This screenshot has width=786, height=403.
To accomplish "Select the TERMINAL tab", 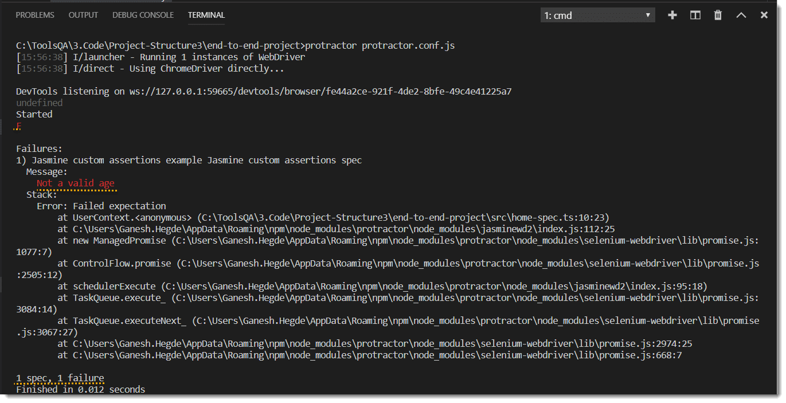I will tap(206, 15).
